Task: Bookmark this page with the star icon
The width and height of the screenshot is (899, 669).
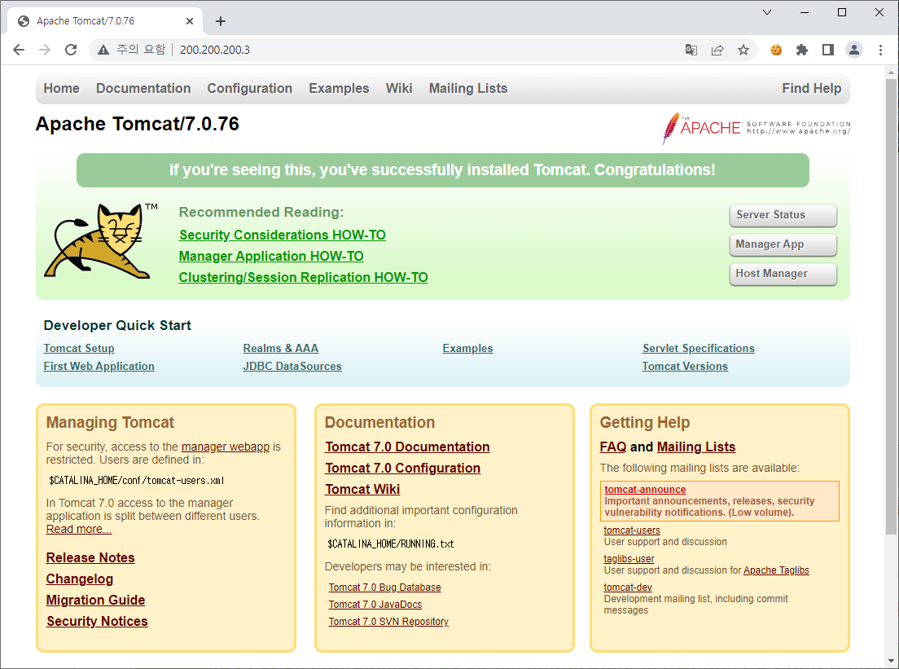Action: pyautogui.click(x=743, y=50)
